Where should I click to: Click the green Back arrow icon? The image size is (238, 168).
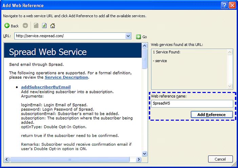tap(7, 26)
